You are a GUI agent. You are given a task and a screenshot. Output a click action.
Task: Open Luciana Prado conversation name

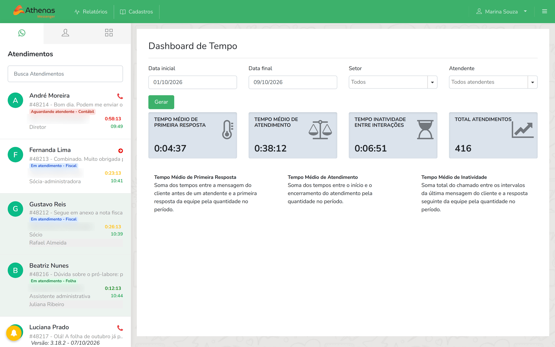pyautogui.click(x=49, y=327)
